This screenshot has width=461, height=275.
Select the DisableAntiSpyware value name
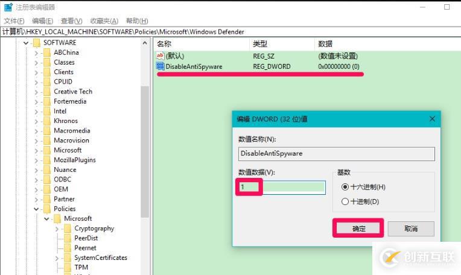[194, 67]
